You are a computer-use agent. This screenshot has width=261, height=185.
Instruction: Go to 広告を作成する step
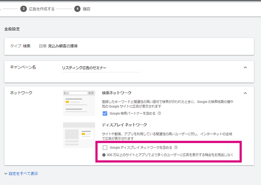pyautogui.click(x=42, y=9)
